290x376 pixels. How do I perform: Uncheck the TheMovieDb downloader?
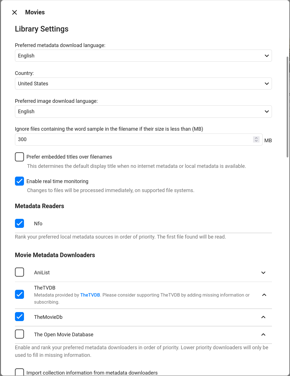tap(19, 317)
